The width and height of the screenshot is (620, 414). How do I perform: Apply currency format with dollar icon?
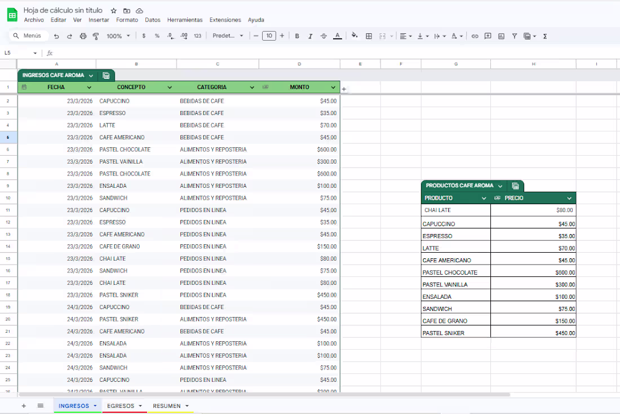click(144, 36)
